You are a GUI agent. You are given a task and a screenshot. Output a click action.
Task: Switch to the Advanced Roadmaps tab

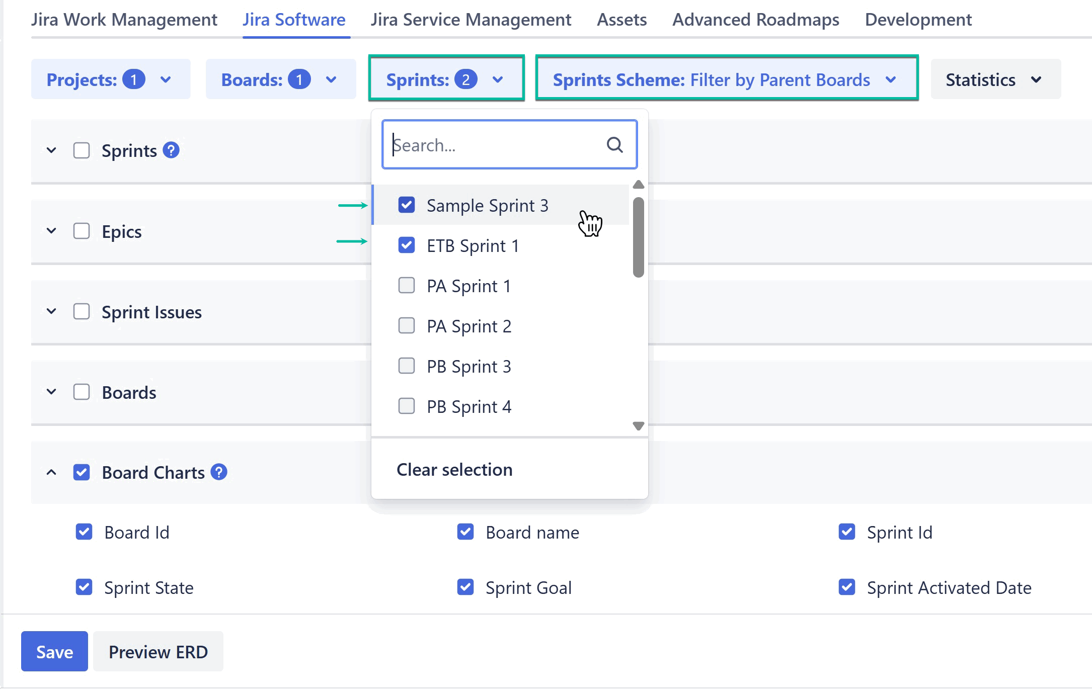coord(755,20)
